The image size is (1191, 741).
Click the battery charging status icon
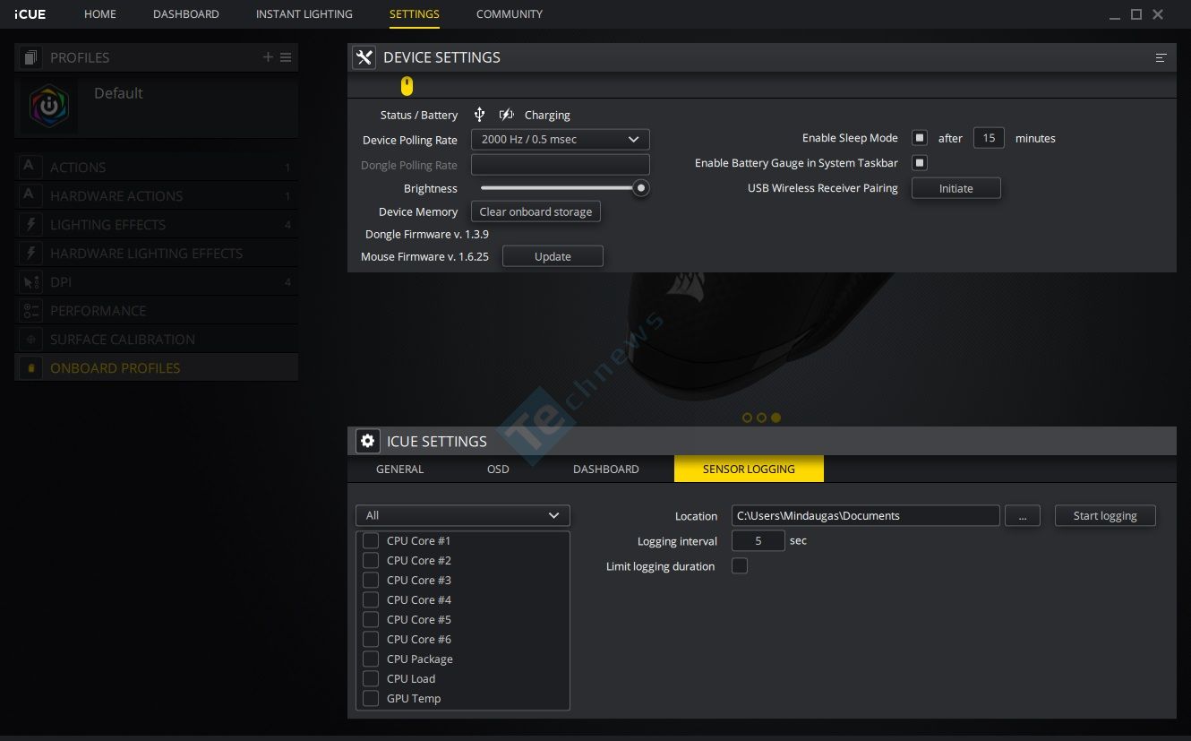506,115
